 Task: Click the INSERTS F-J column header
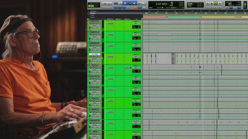click(118, 19)
